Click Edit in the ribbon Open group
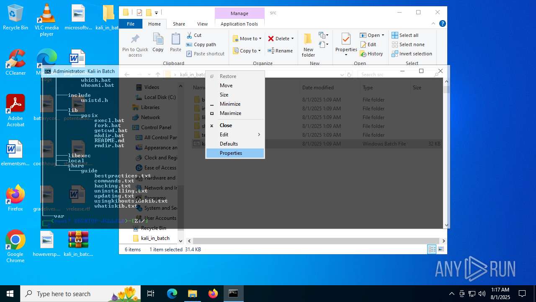Screen dimensions: 536x302 click(x=368, y=44)
